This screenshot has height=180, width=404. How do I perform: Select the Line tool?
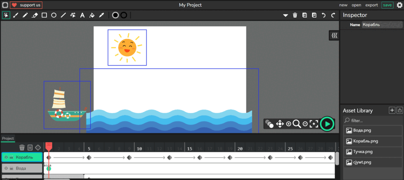click(x=63, y=15)
